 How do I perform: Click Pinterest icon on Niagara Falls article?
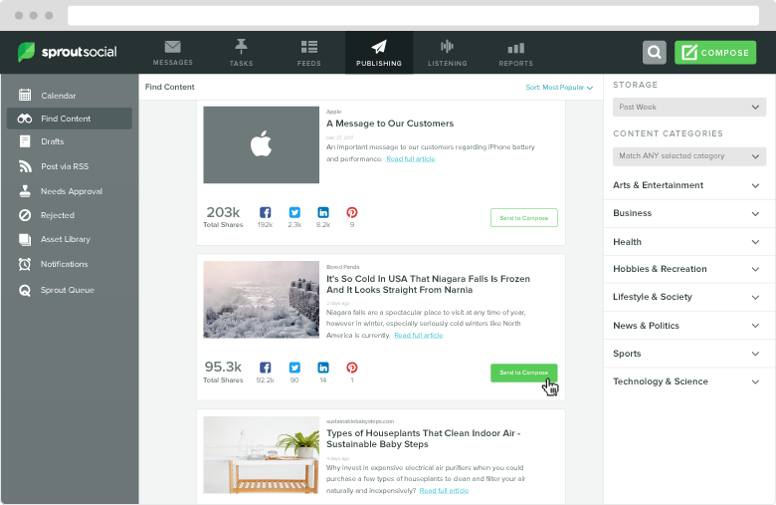coord(351,368)
